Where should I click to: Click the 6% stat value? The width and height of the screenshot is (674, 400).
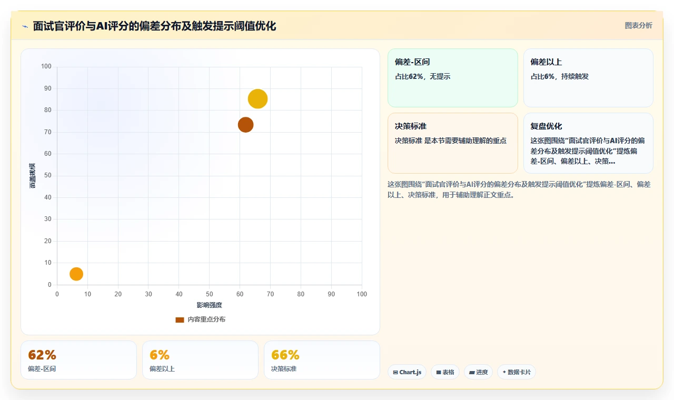point(160,355)
